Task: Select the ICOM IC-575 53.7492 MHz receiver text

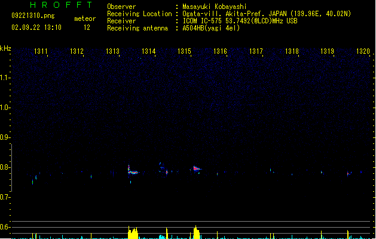Action: click(x=240, y=21)
